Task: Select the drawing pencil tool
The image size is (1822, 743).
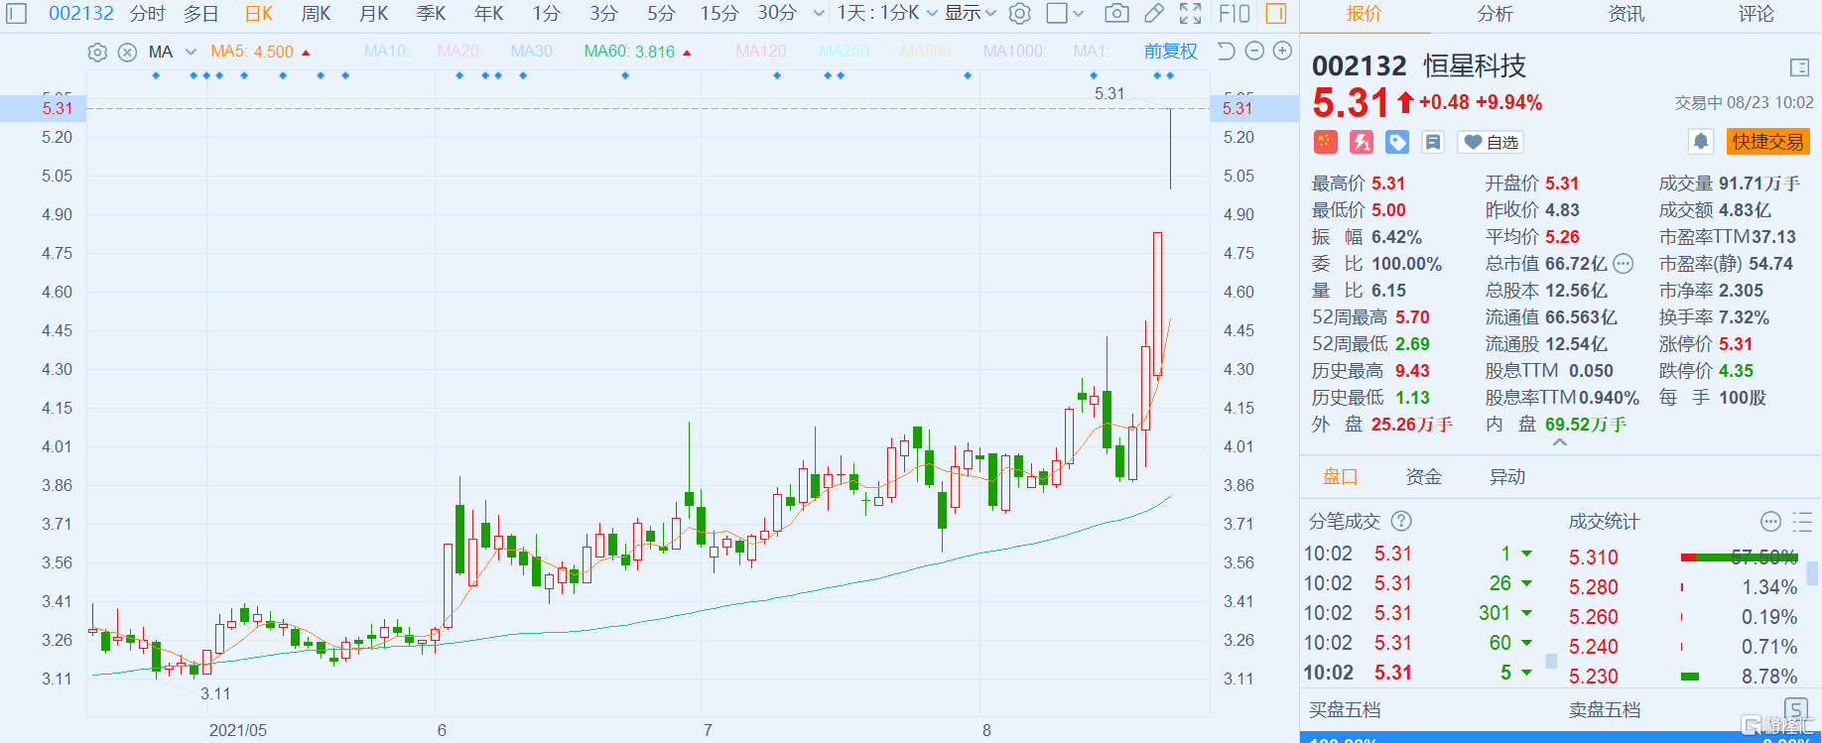Action: pyautogui.click(x=1153, y=14)
